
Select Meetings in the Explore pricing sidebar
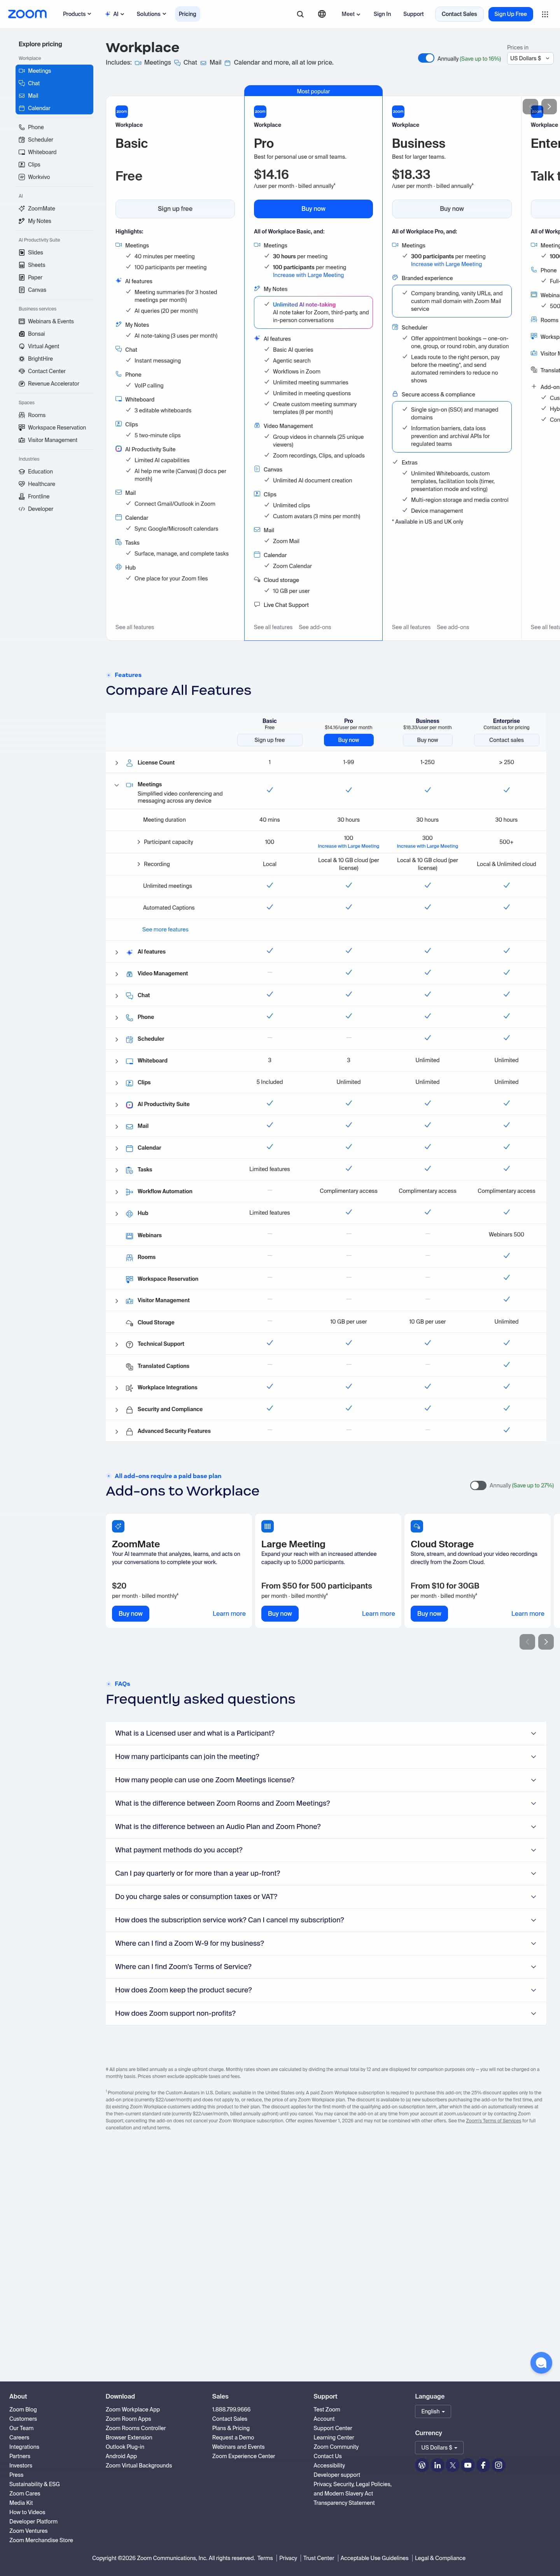point(55,71)
